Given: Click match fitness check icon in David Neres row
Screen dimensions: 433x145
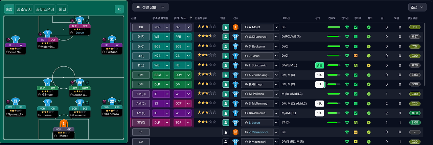Looking at the screenshot, I should [x=356, y=113].
